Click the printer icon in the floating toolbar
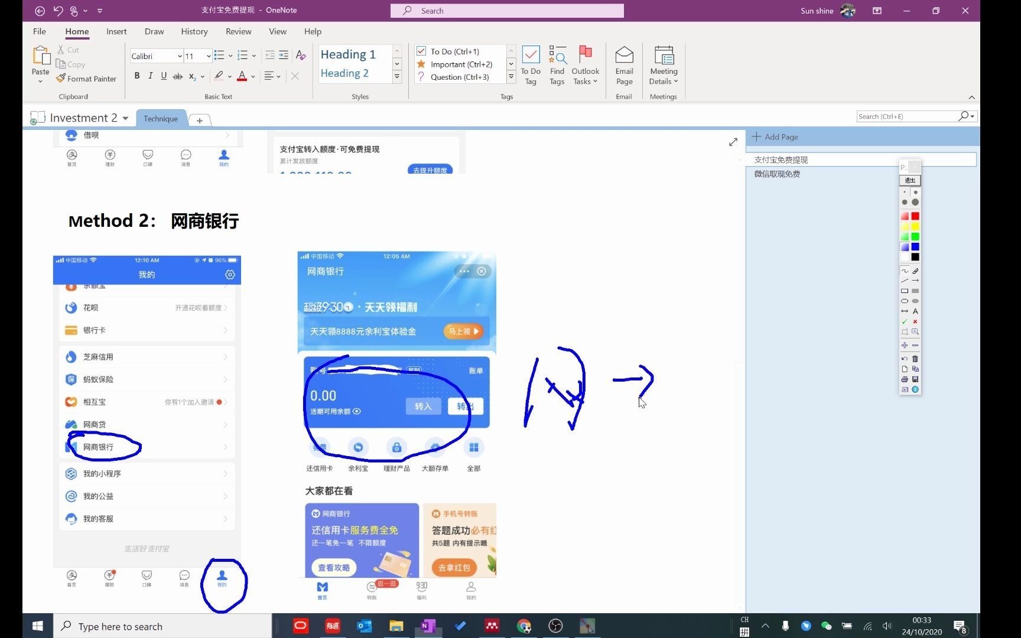Viewport: 1021px width, 638px height. 905,379
